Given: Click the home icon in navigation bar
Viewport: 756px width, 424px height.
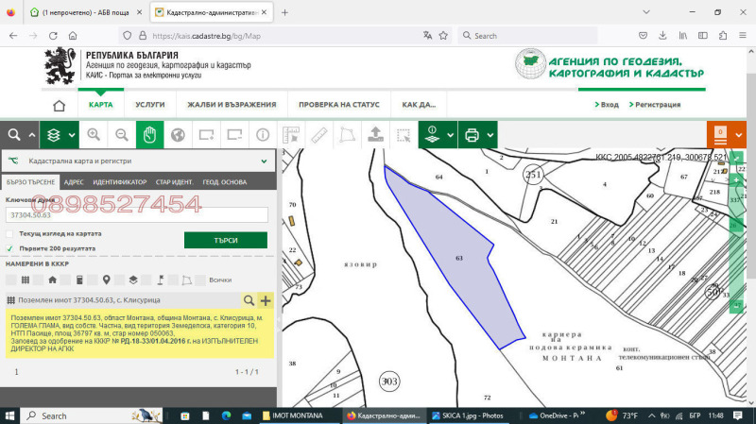Looking at the screenshot, I should 60,106.
